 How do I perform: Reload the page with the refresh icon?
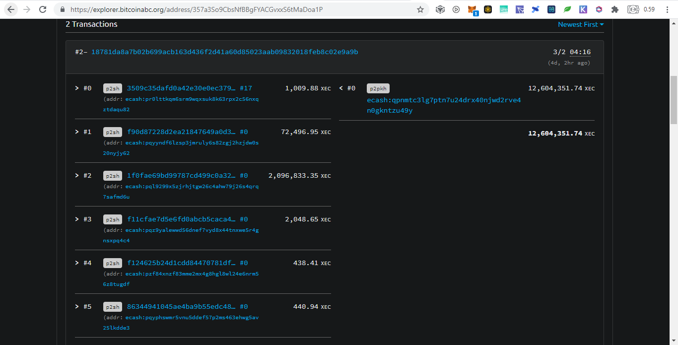click(43, 9)
